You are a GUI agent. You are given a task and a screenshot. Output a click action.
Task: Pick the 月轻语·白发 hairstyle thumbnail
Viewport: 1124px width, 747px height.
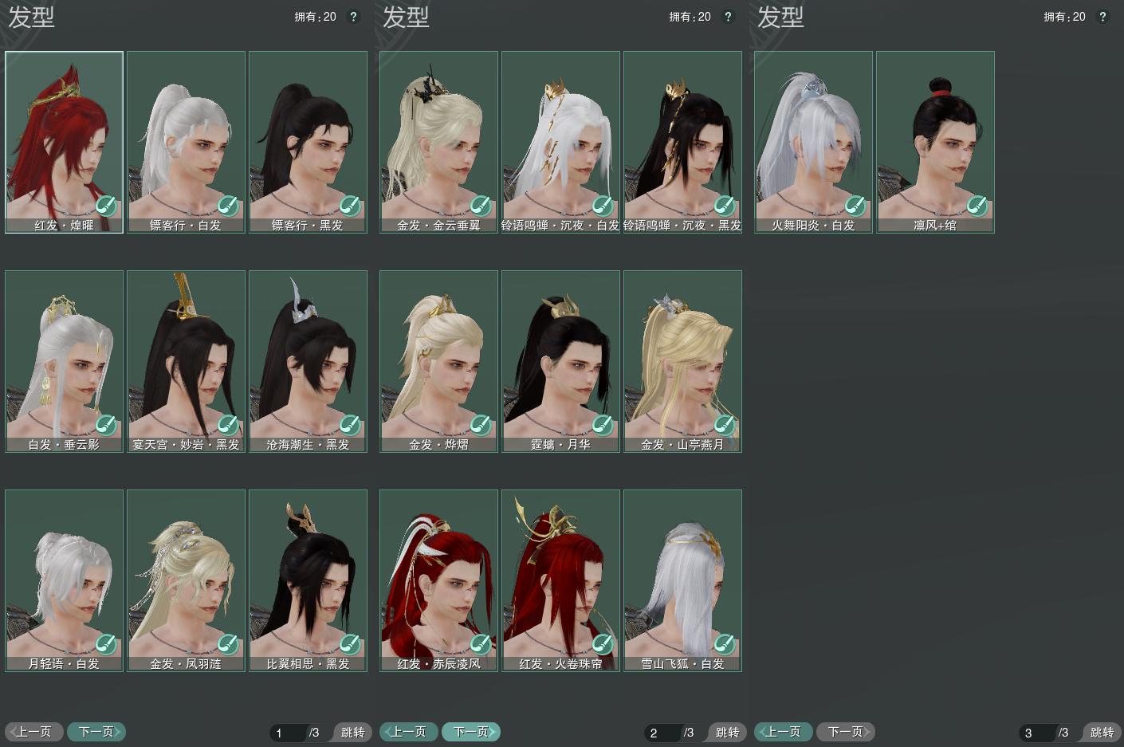[x=65, y=581]
